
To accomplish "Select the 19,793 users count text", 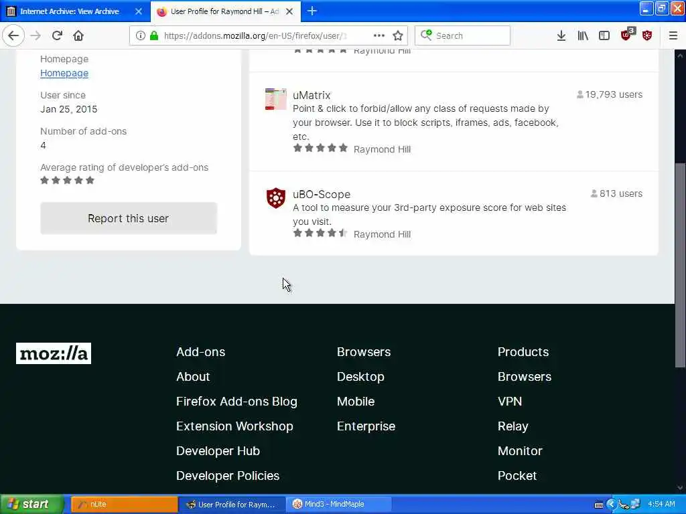I will pos(614,94).
